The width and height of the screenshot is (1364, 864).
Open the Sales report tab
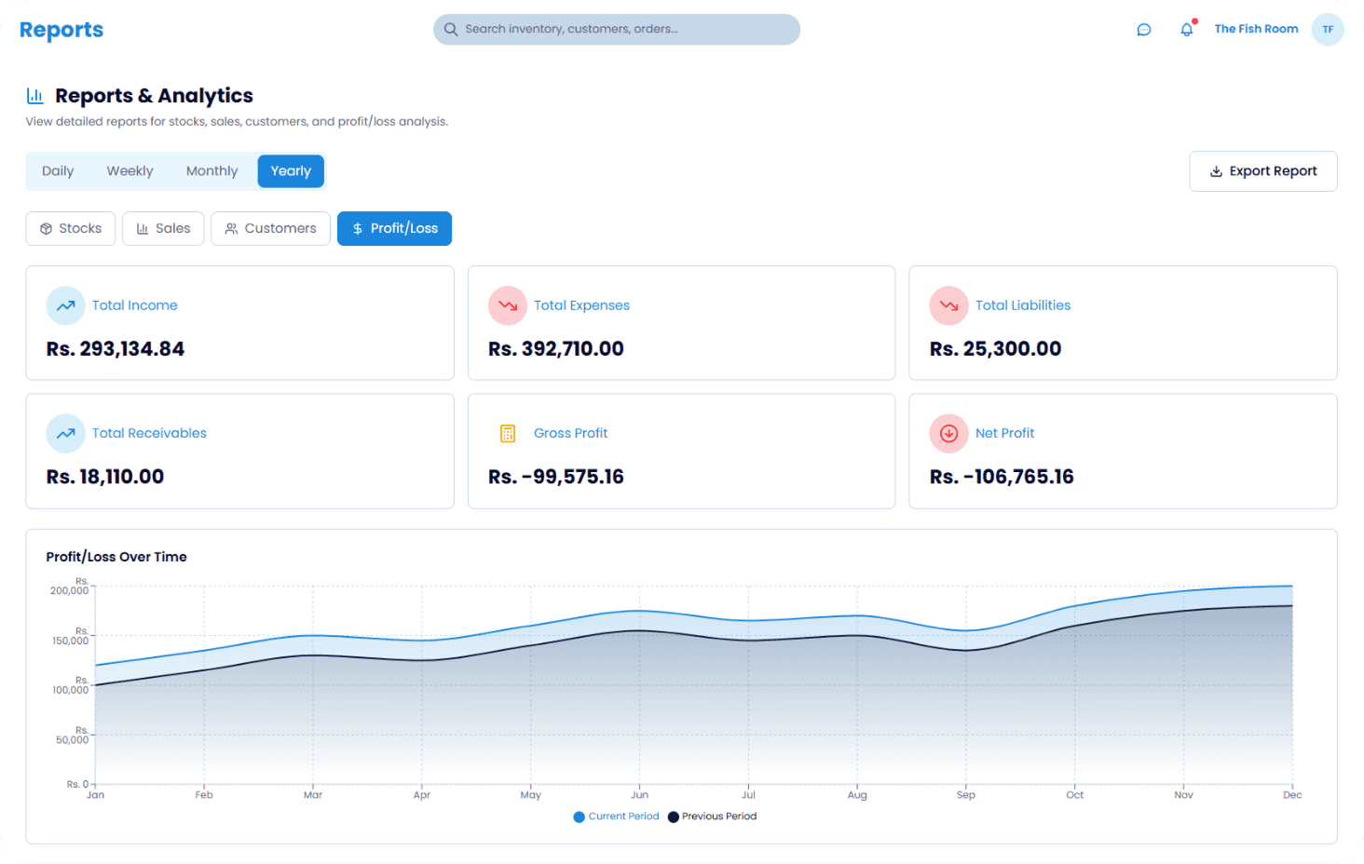163,228
